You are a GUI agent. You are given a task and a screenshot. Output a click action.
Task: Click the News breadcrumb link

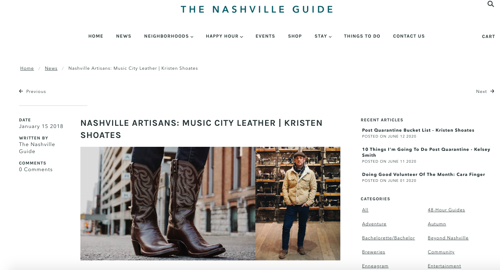(51, 68)
